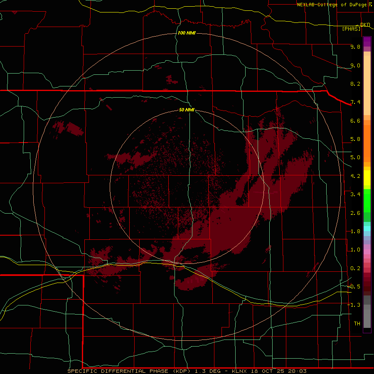
Task: Click the TH threshold label on the scale
Action: (x=357, y=324)
